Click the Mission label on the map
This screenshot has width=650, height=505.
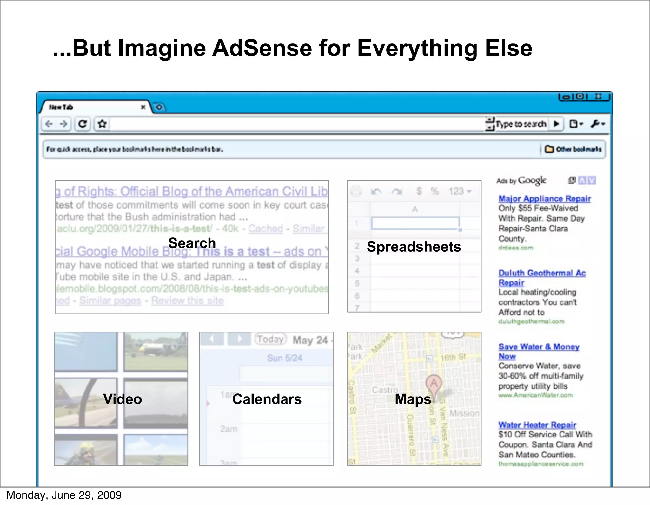click(464, 413)
